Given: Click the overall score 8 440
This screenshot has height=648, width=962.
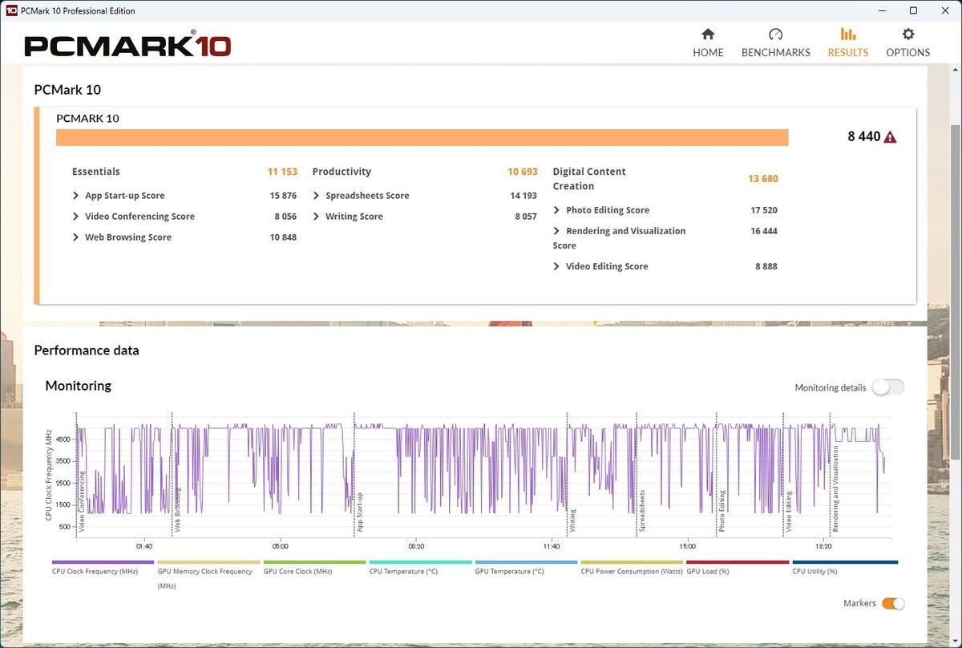Looking at the screenshot, I should pyautogui.click(x=864, y=137).
